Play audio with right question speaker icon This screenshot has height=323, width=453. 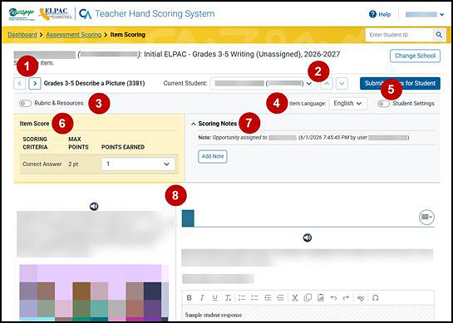(x=308, y=237)
